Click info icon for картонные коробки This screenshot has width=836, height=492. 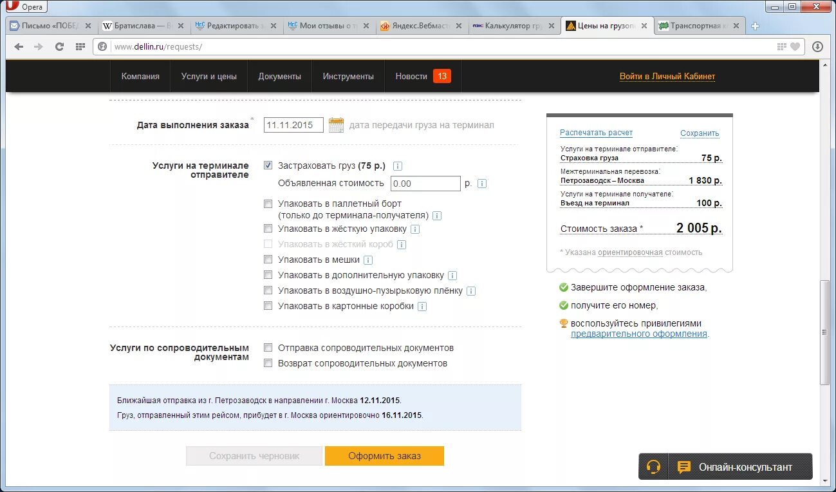(422, 307)
